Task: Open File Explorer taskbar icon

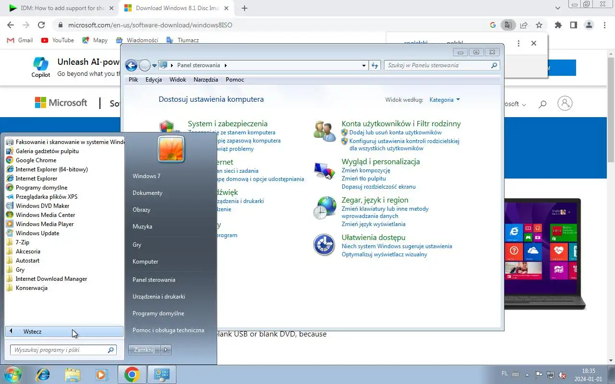Action: pos(73,374)
